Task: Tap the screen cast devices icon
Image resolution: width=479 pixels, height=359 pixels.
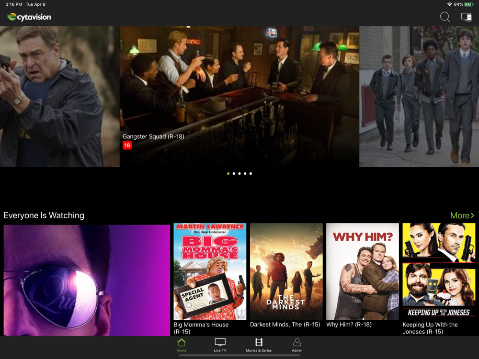Action: click(466, 17)
